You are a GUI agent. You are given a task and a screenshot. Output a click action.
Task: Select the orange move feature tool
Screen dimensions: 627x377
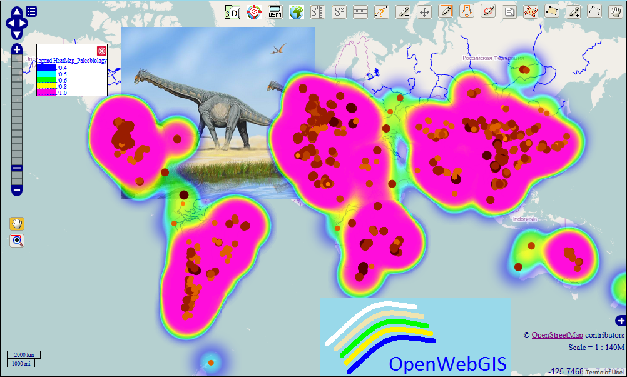pyautogui.click(x=467, y=11)
